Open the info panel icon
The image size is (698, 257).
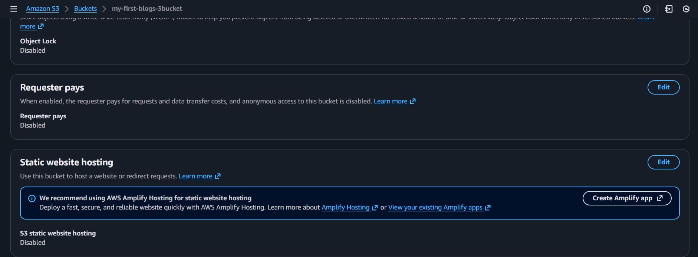click(x=647, y=9)
